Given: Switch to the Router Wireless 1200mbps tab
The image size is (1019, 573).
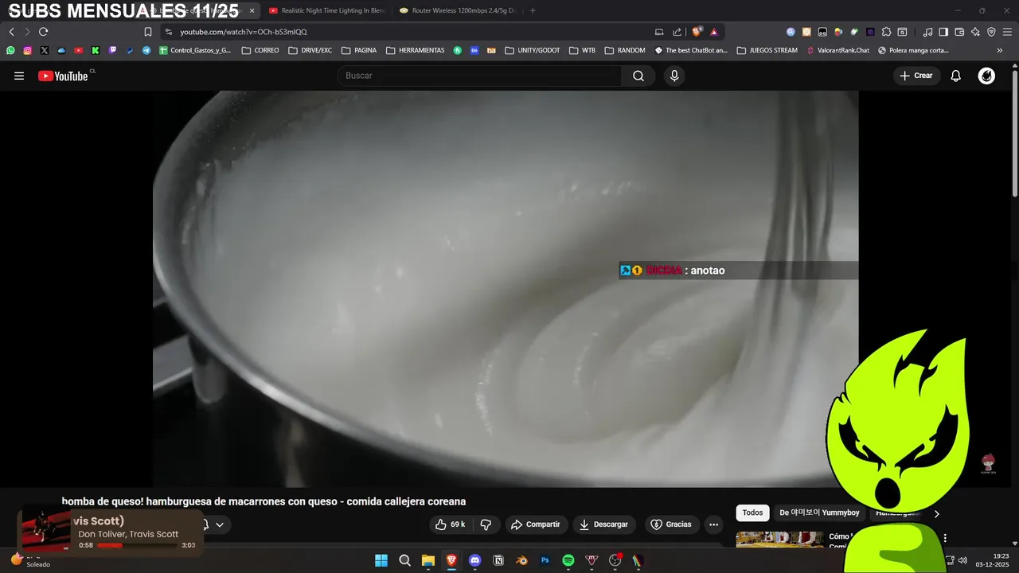Looking at the screenshot, I should [458, 10].
